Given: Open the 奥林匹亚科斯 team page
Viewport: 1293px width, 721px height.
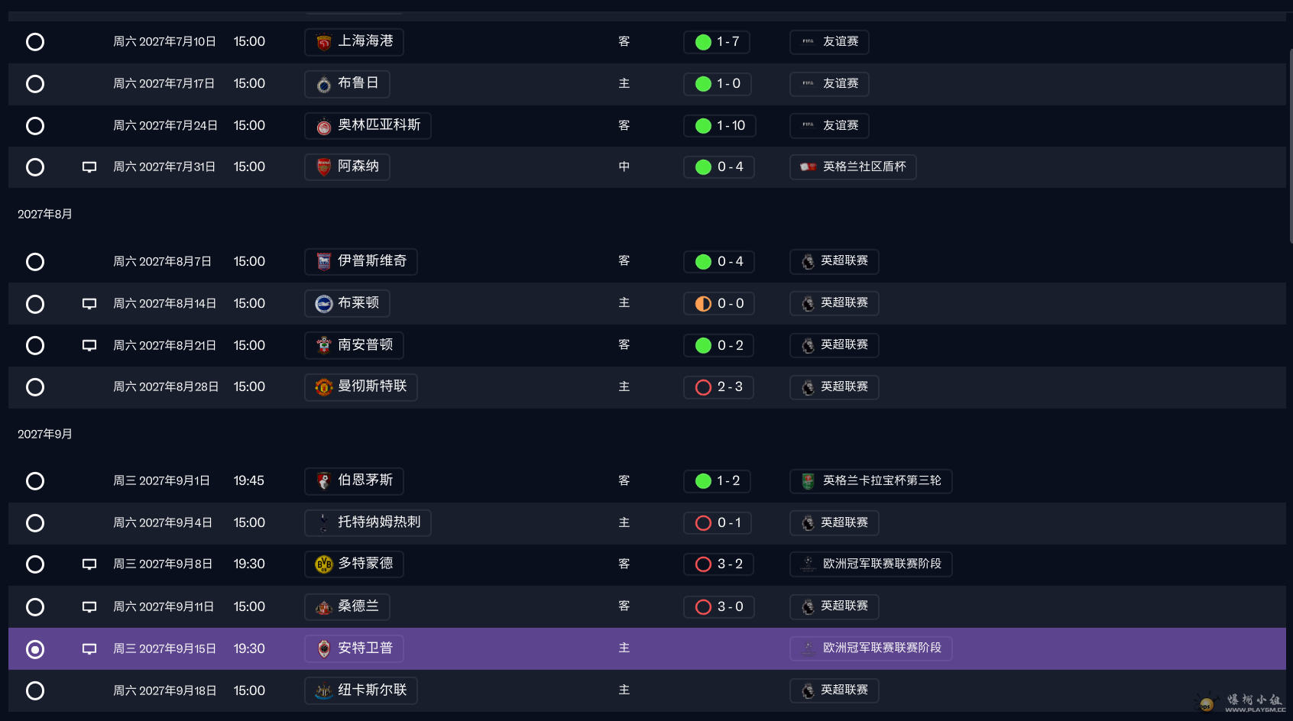Looking at the screenshot, I should pos(368,126).
